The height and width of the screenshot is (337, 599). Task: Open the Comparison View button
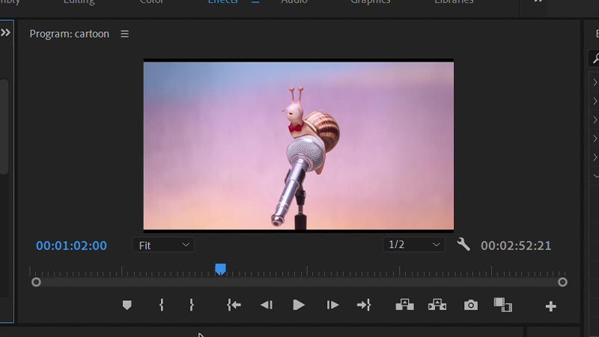502,305
